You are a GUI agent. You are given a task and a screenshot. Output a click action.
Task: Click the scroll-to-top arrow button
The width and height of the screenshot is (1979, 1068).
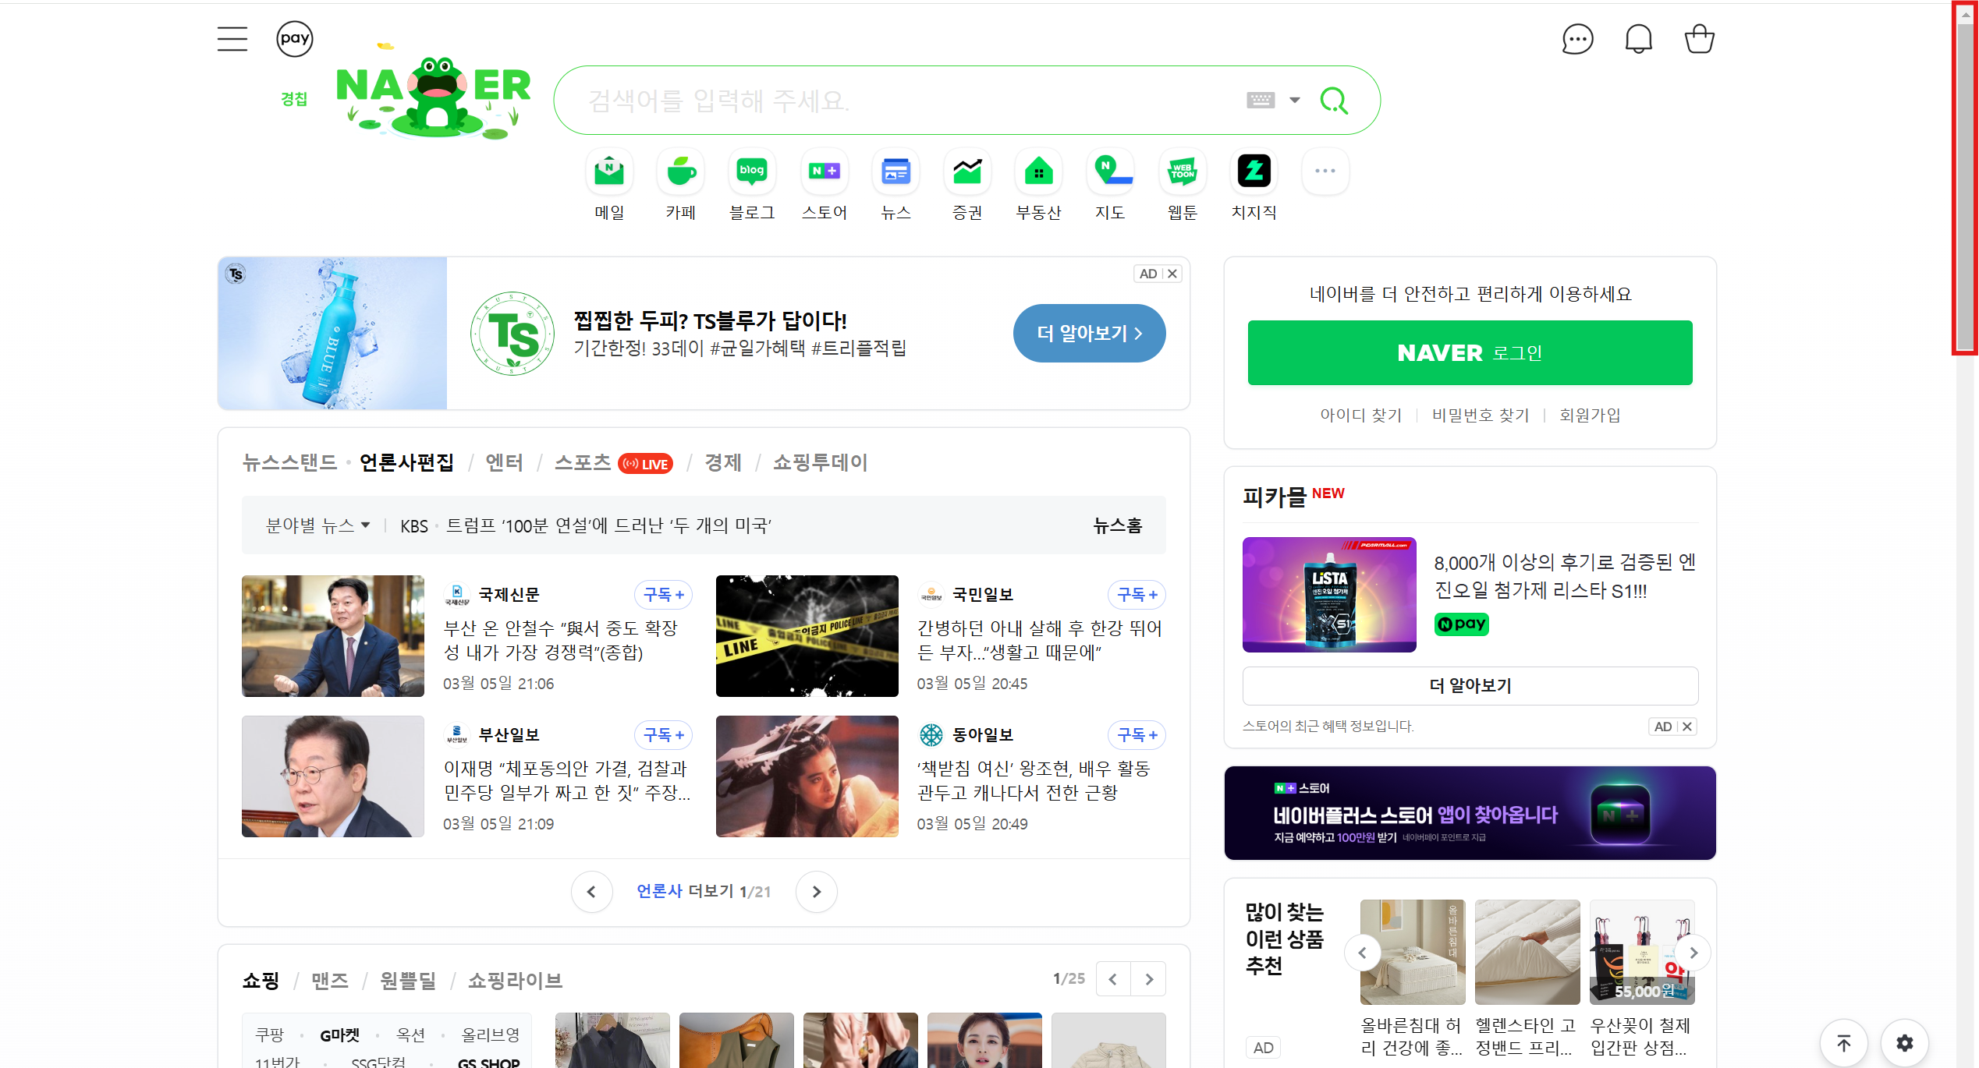click(x=1844, y=1043)
